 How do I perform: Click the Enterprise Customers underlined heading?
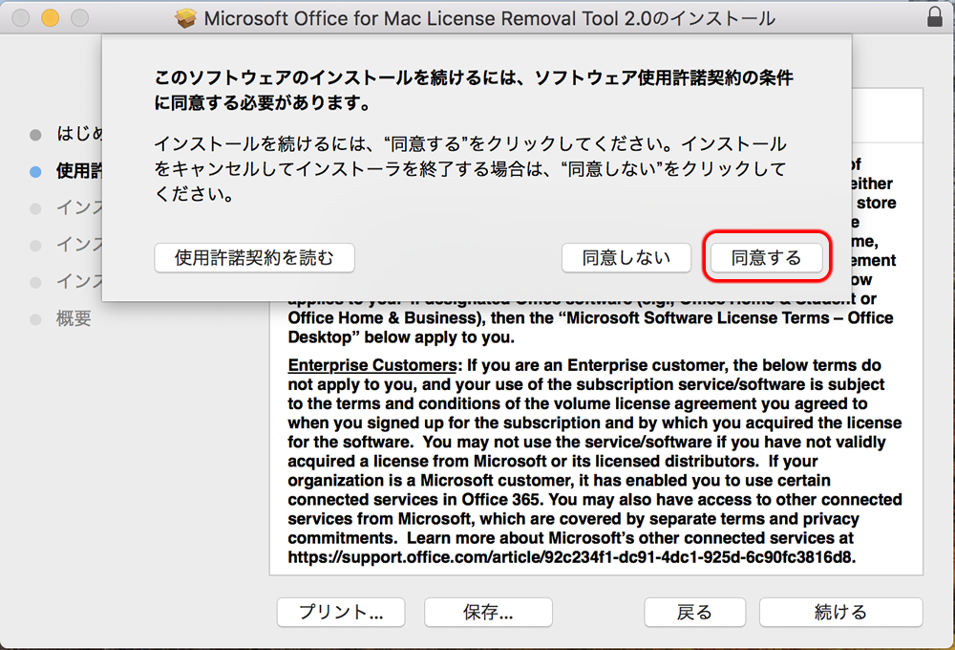(372, 364)
